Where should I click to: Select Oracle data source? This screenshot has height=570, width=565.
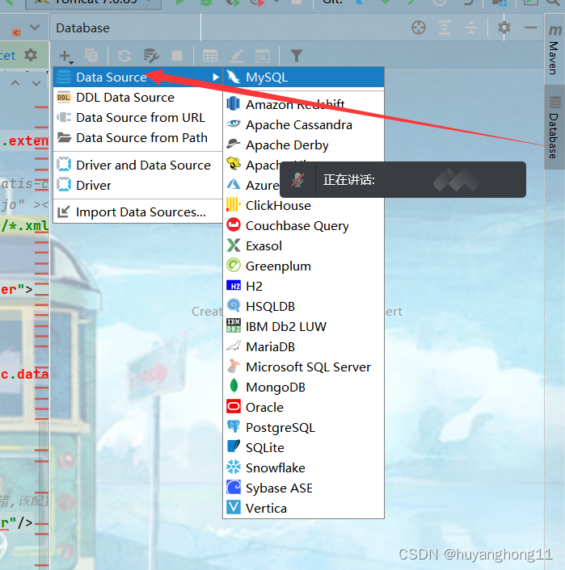(x=304, y=408)
